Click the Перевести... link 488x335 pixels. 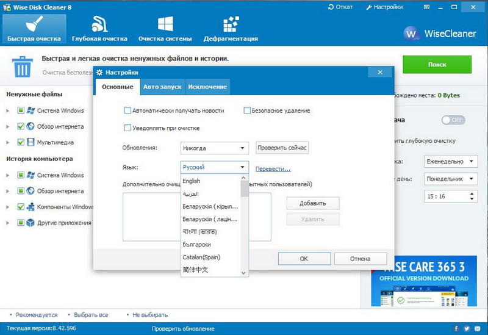(273, 169)
